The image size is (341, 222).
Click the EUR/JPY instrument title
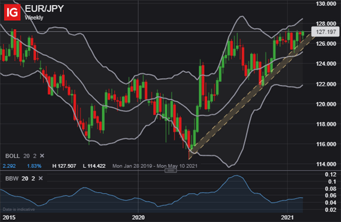[44, 9]
